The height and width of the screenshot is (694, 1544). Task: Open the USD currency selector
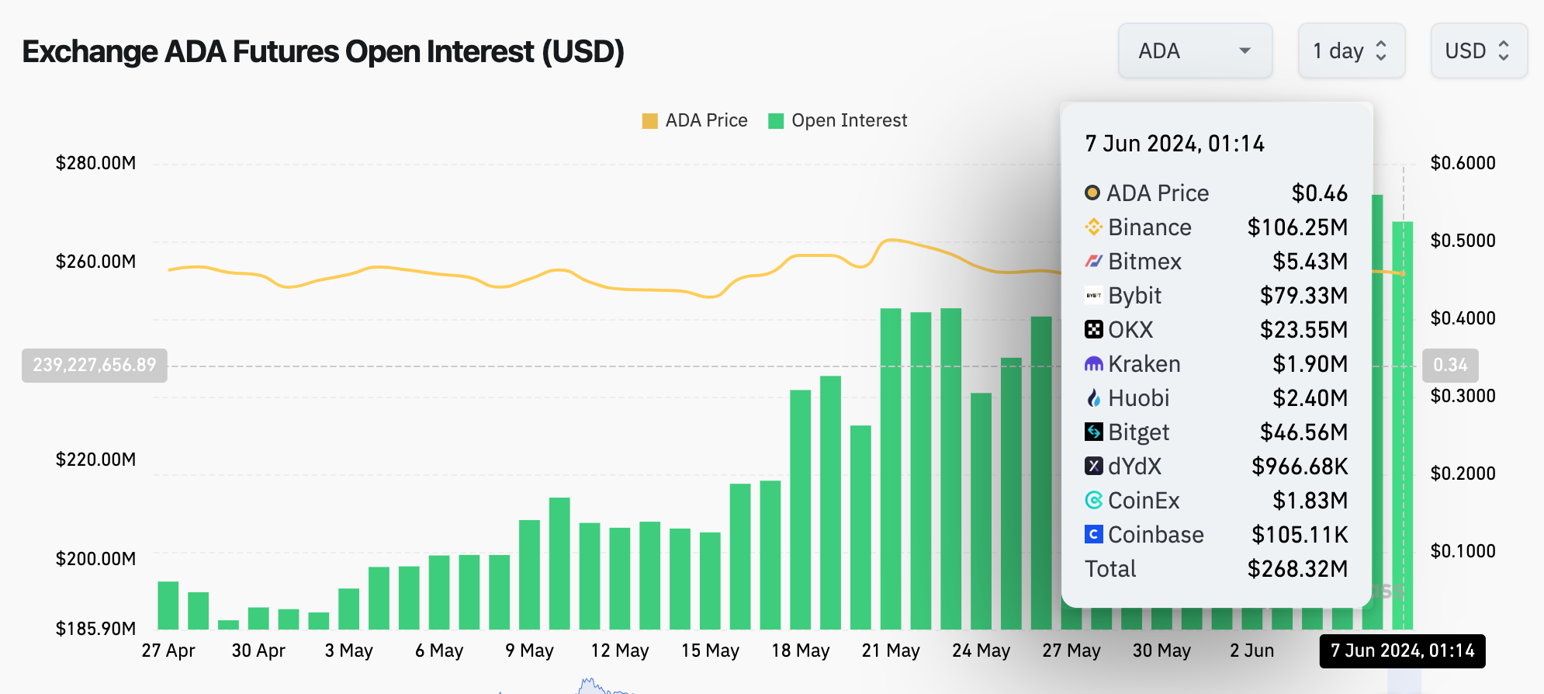[x=1478, y=50]
